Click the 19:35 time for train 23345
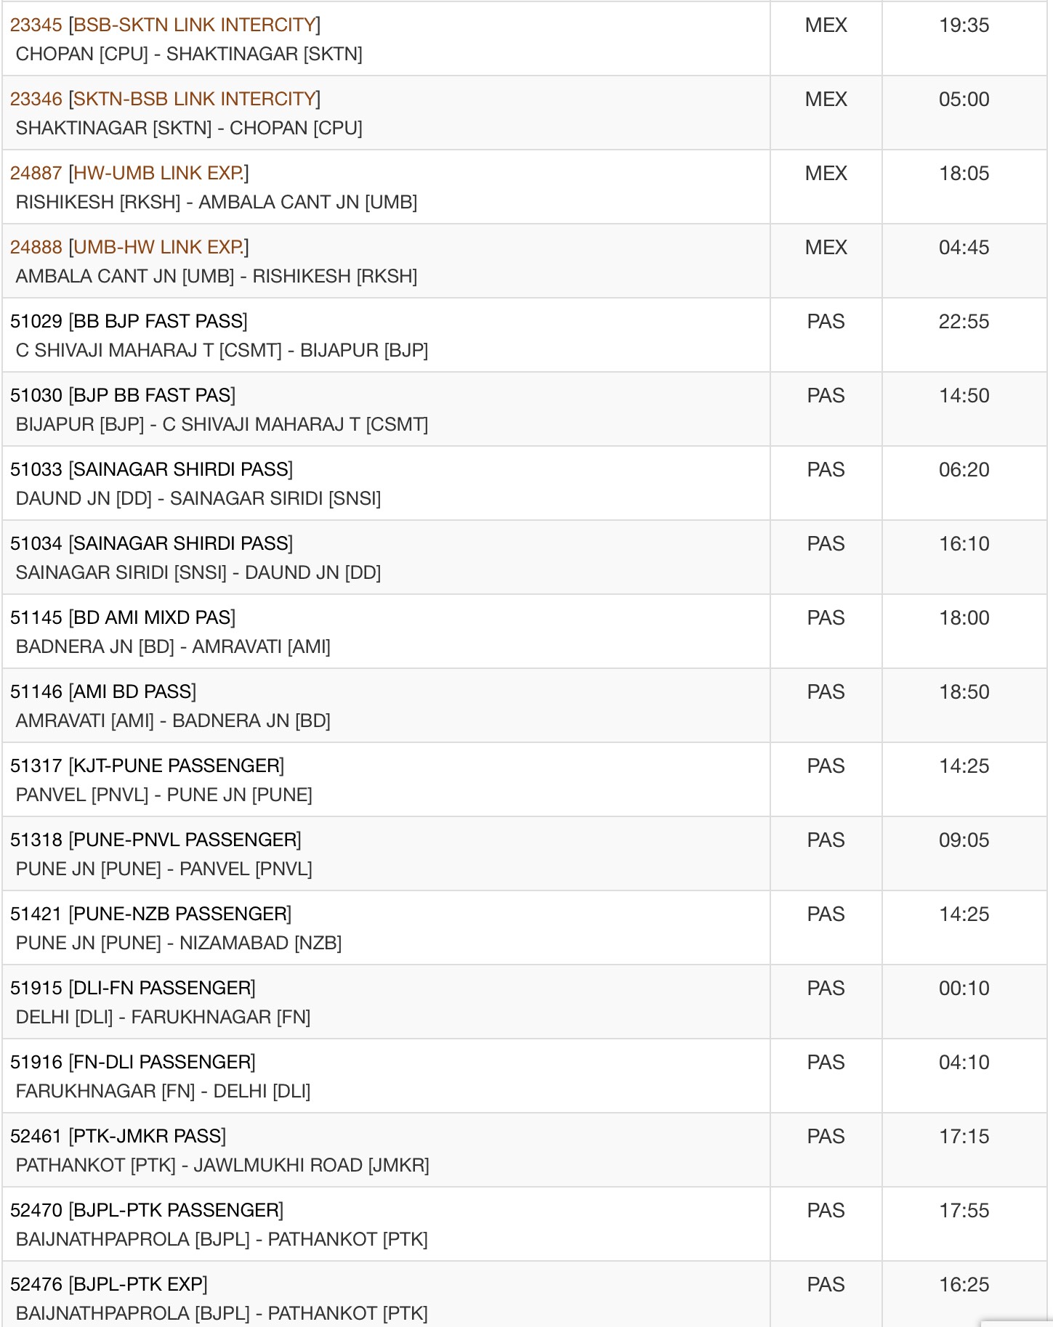The width and height of the screenshot is (1053, 1327). pos(964,25)
